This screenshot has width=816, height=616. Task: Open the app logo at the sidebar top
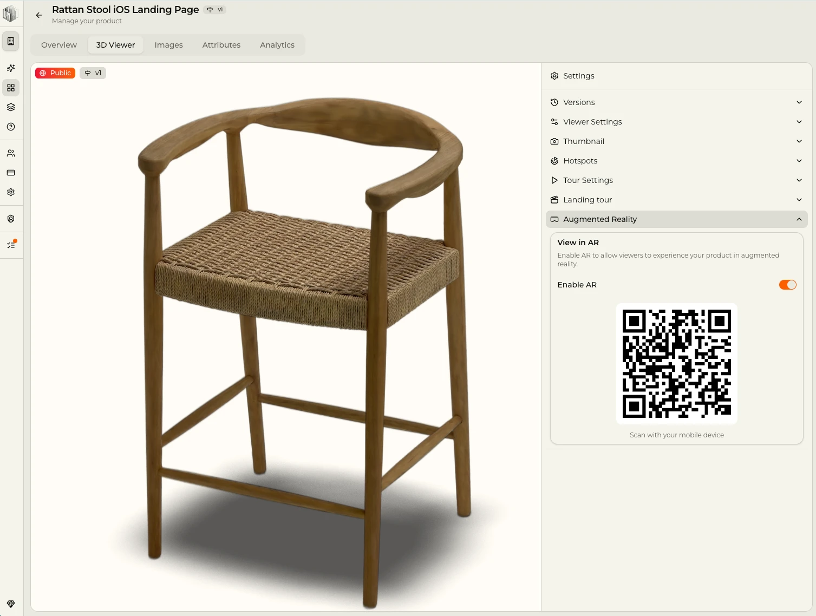pos(11,14)
